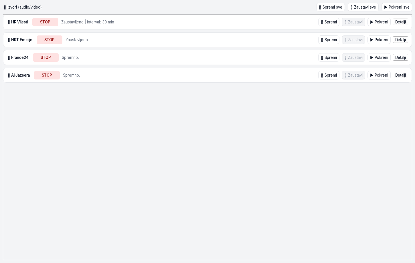Open Detalji for Al Jazeera
This screenshot has height=263, width=415.
(x=400, y=75)
